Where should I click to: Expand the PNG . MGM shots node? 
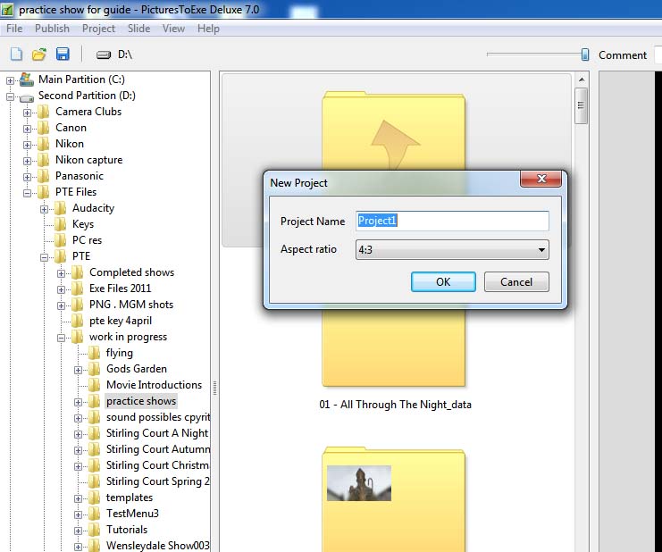pos(61,305)
